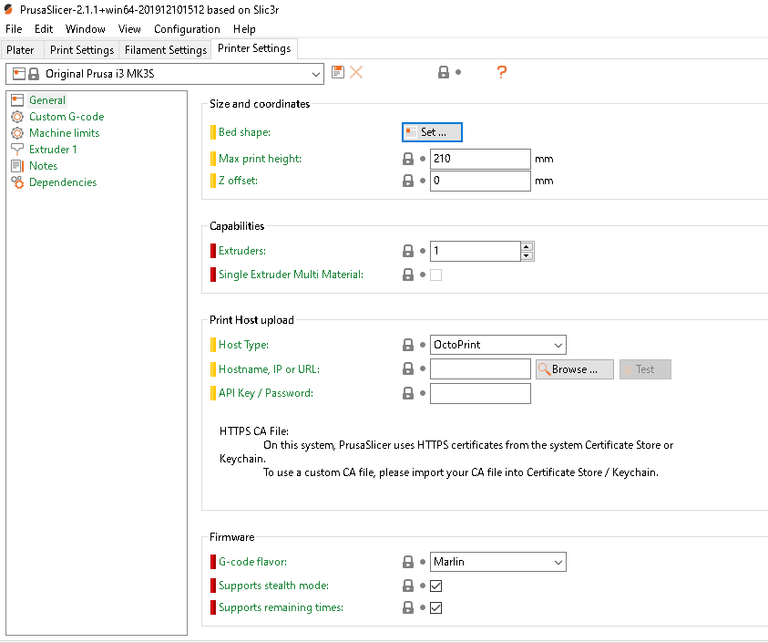Click the red marker beside G-code flavor
The image size is (768, 643).
pos(213,562)
